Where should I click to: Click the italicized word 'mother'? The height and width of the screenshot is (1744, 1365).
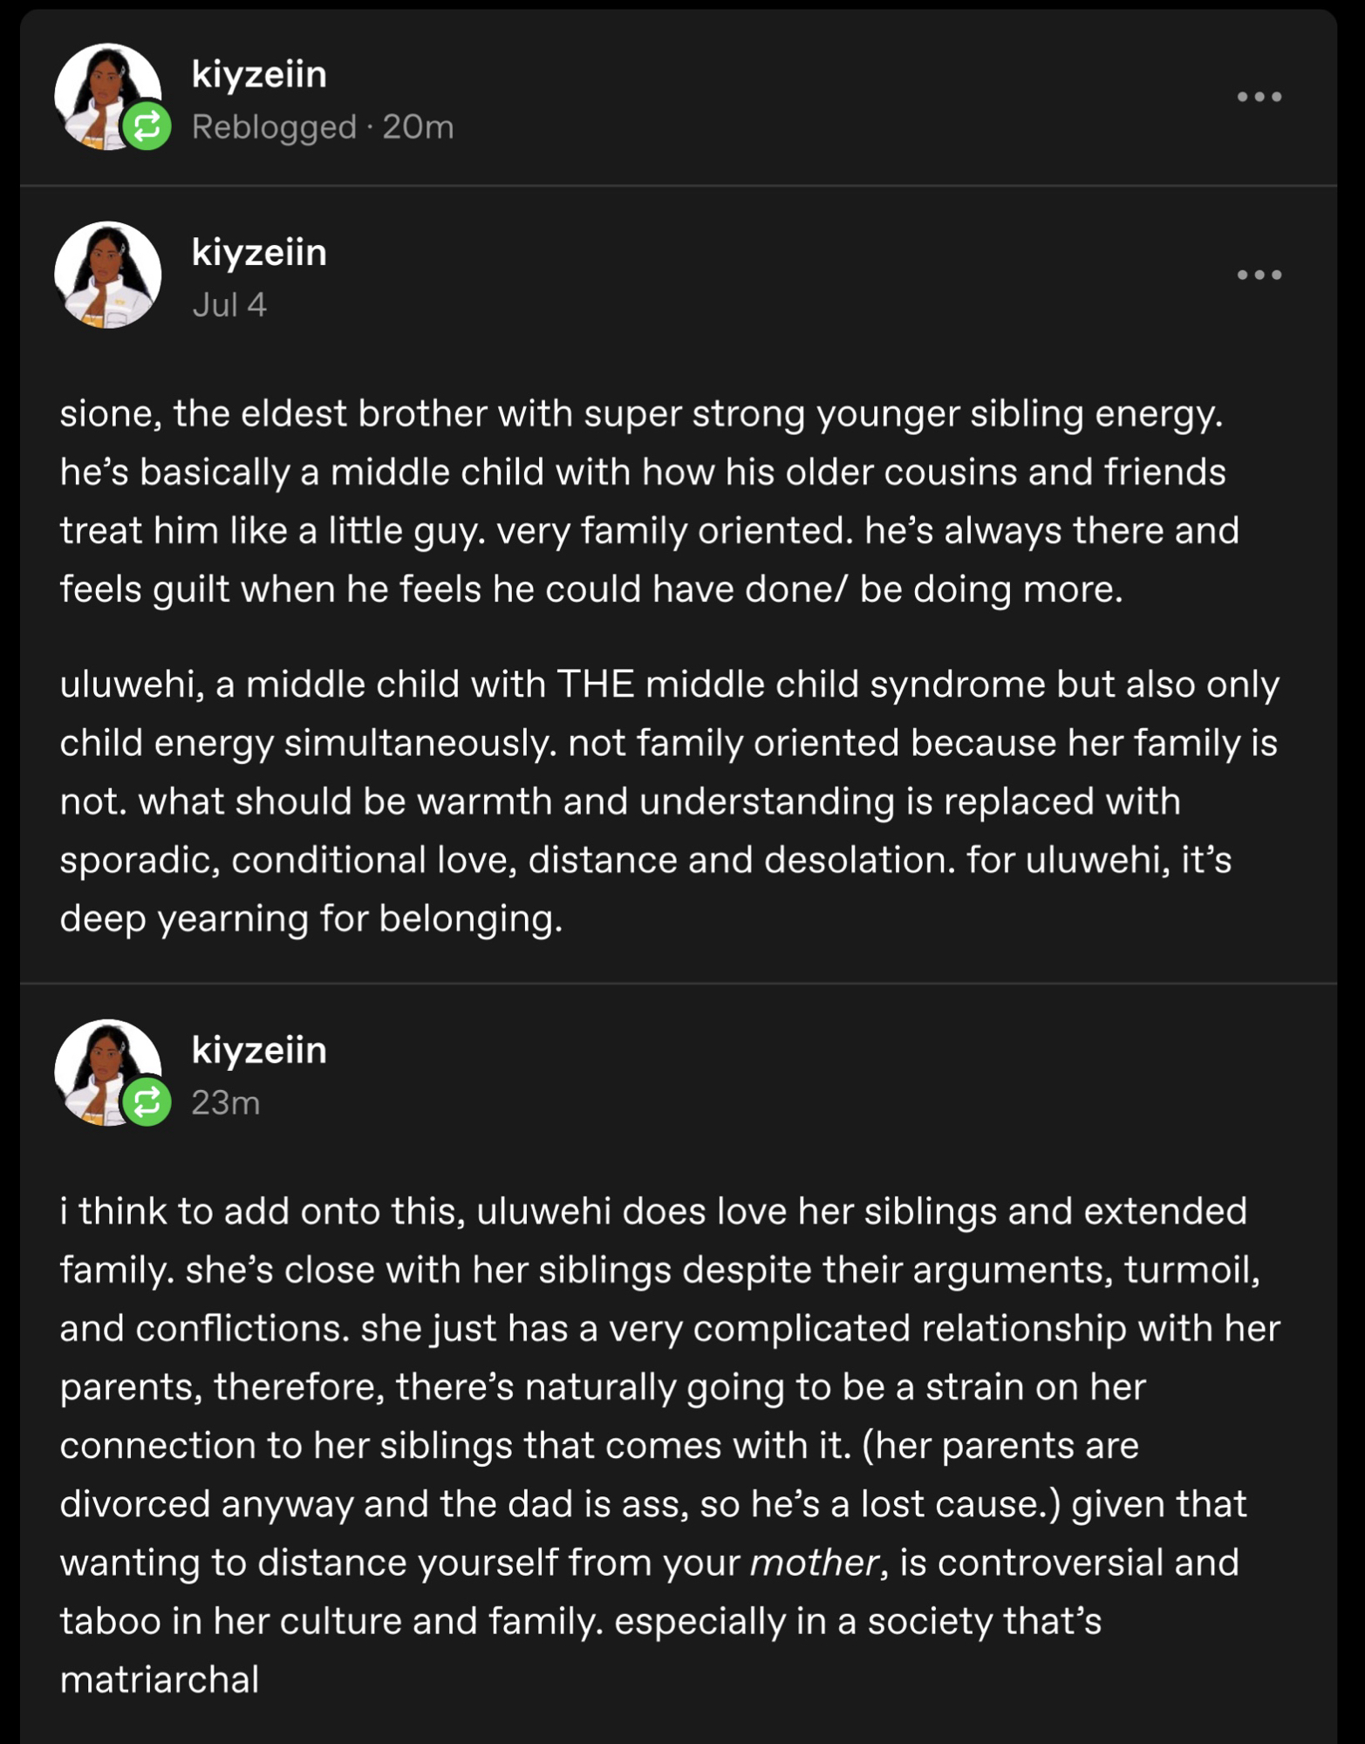point(814,1563)
